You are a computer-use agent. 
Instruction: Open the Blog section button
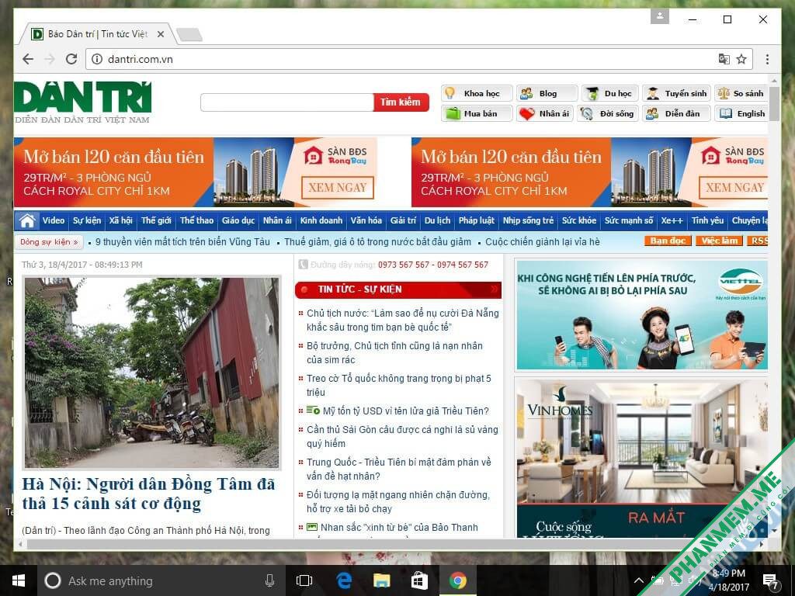click(547, 93)
